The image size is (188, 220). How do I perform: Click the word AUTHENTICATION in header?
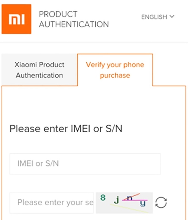coord(74,24)
